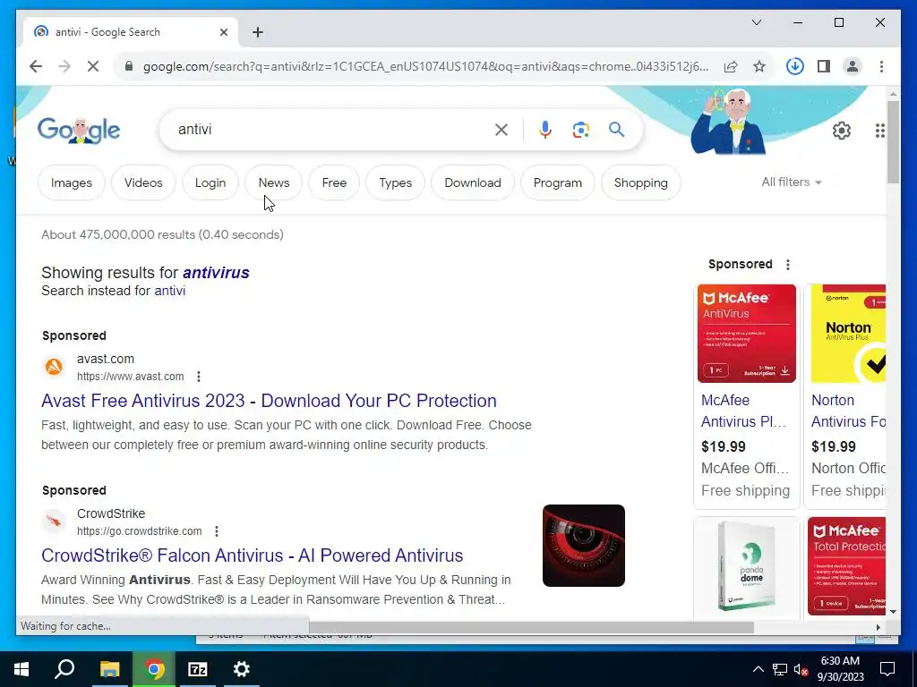Viewport: 917px width, 687px height.
Task: Open the Chrome downloads icon
Action: click(x=795, y=66)
